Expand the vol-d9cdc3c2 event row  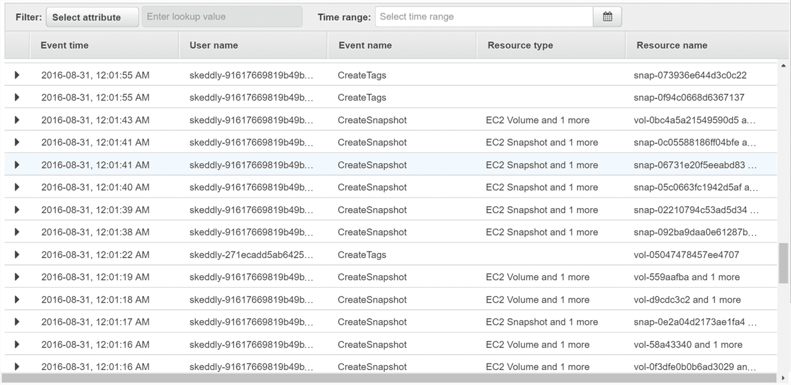(x=17, y=299)
